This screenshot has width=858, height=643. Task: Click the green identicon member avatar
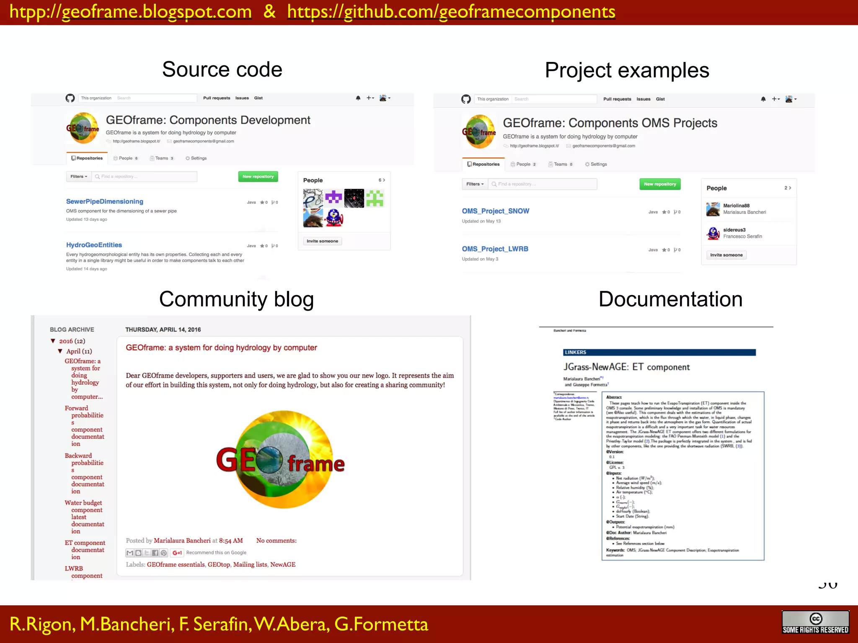coord(375,198)
